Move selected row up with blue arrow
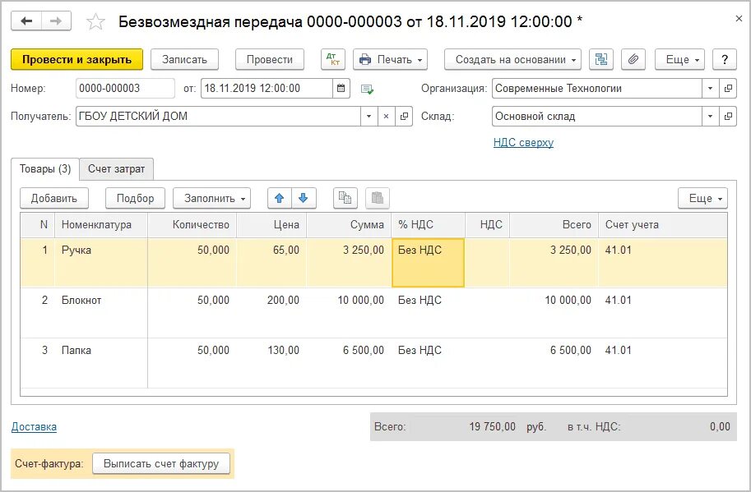The height and width of the screenshot is (492, 751). click(280, 198)
